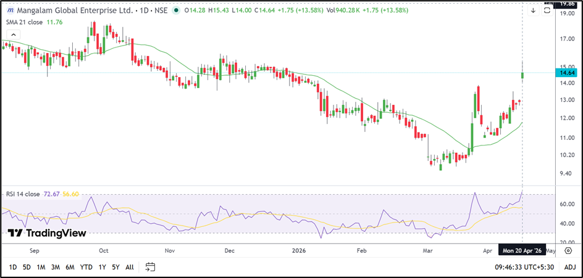Click the green market status dot
The image size is (583, 278).
[177, 10]
